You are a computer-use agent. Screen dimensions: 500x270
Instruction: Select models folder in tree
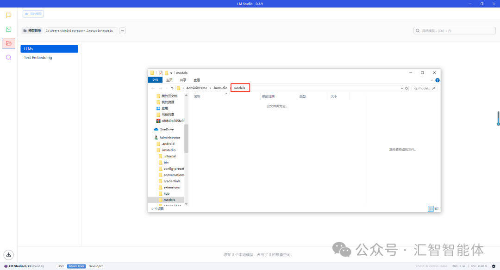pos(166,200)
